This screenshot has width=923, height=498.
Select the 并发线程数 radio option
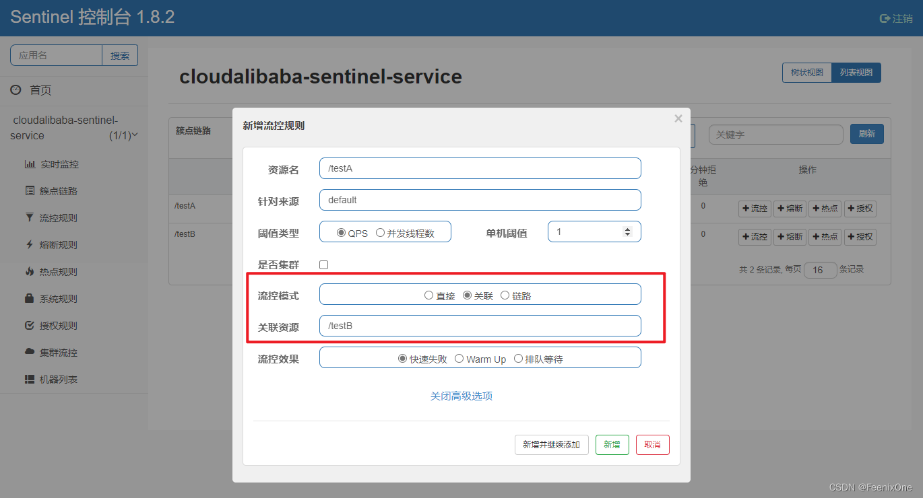click(x=380, y=233)
